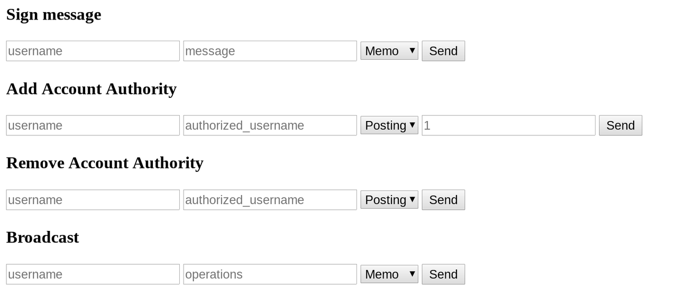
Task: Focus authorized_username field under Remove Account Authority
Action: tap(270, 200)
